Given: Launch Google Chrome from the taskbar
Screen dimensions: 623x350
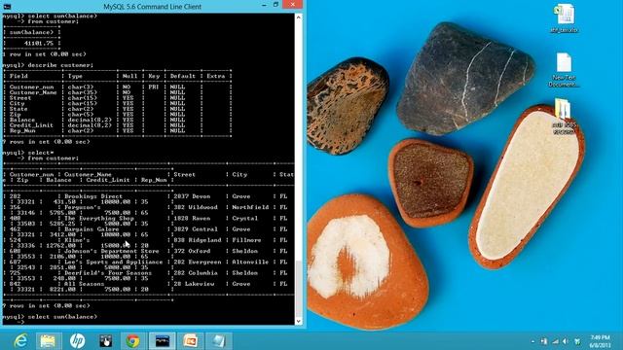Looking at the screenshot, I should (133, 341).
